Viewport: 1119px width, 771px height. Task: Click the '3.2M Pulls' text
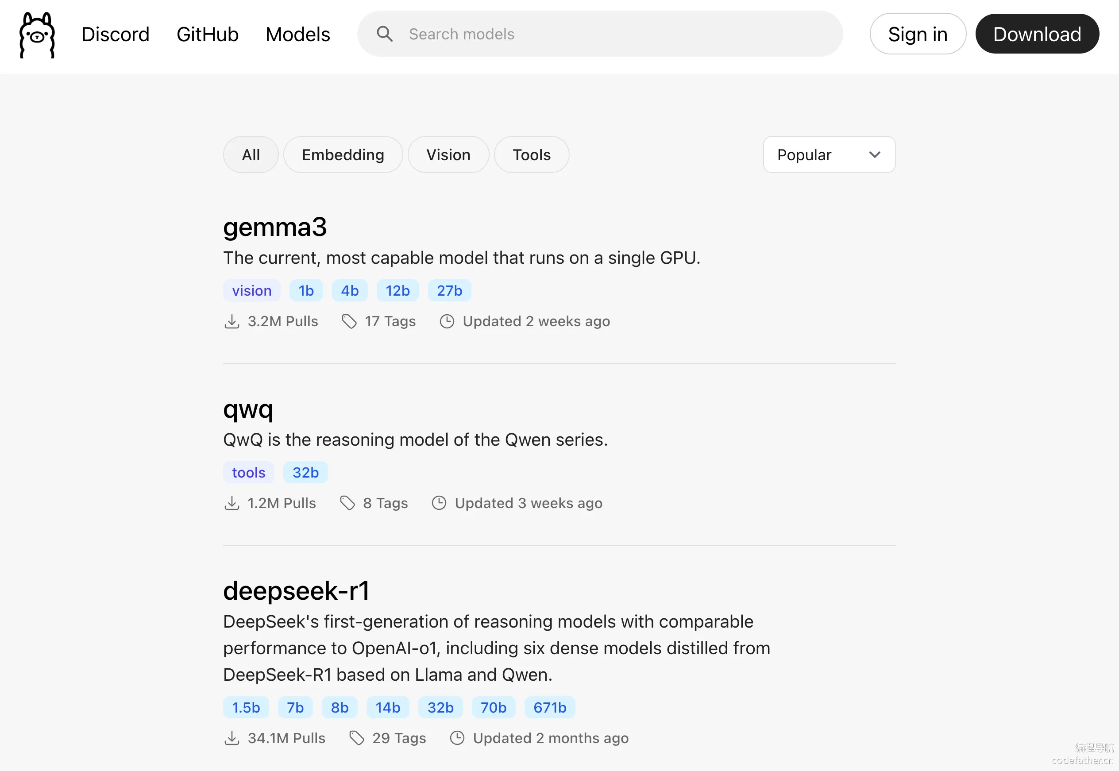point(283,321)
